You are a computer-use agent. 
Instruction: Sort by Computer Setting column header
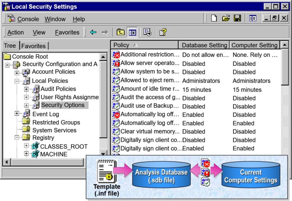coord(255,45)
